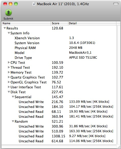Click detail 104.17 MB/sec [256K blocks]
This screenshot has height=149, width=121.
click(91, 107)
